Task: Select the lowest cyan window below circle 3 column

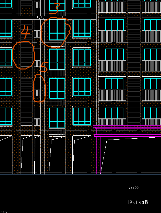Action: tap(57, 118)
